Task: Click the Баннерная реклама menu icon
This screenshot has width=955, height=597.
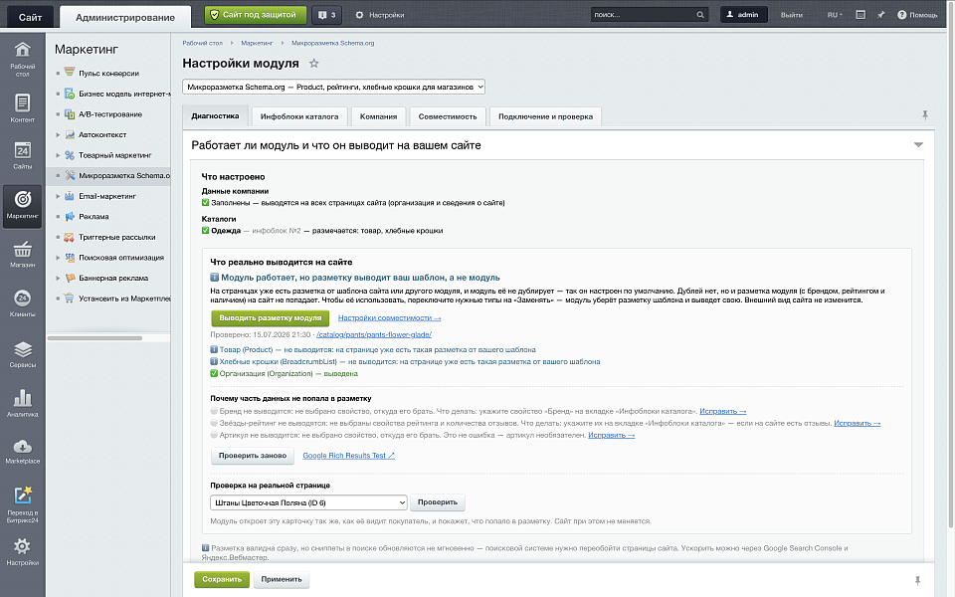Action: point(70,278)
